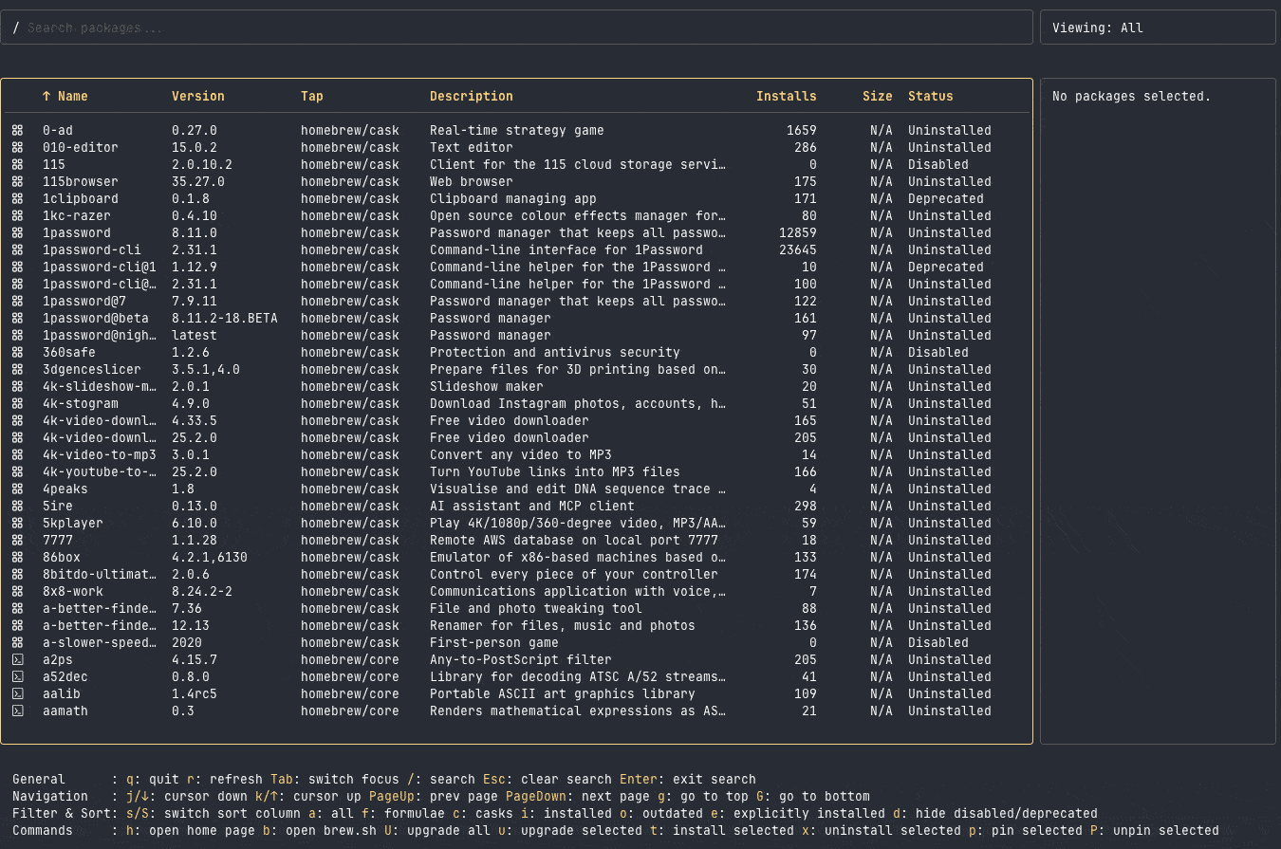Click the formula terminal icon beside a52dec
1281x849 pixels.
coord(17,676)
